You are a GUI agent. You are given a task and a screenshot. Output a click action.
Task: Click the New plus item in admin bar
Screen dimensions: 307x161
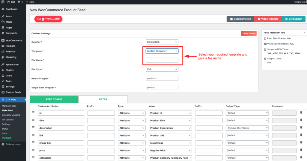[x=30, y=2]
